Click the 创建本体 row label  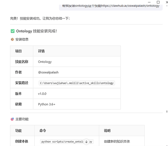pyautogui.click(x=22, y=141)
